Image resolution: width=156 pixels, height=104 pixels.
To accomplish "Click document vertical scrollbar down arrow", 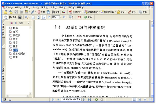I will [152, 96].
